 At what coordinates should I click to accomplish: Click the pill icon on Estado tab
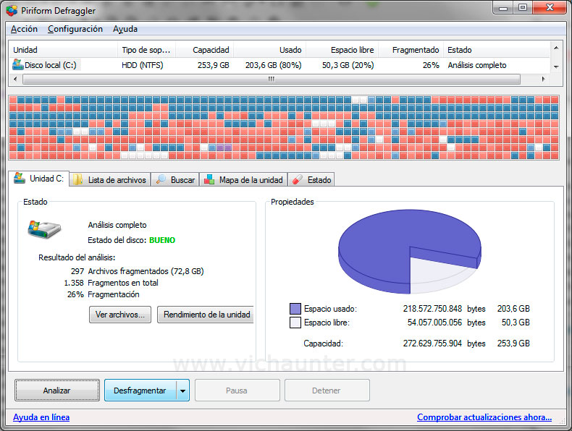[x=298, y=179]
